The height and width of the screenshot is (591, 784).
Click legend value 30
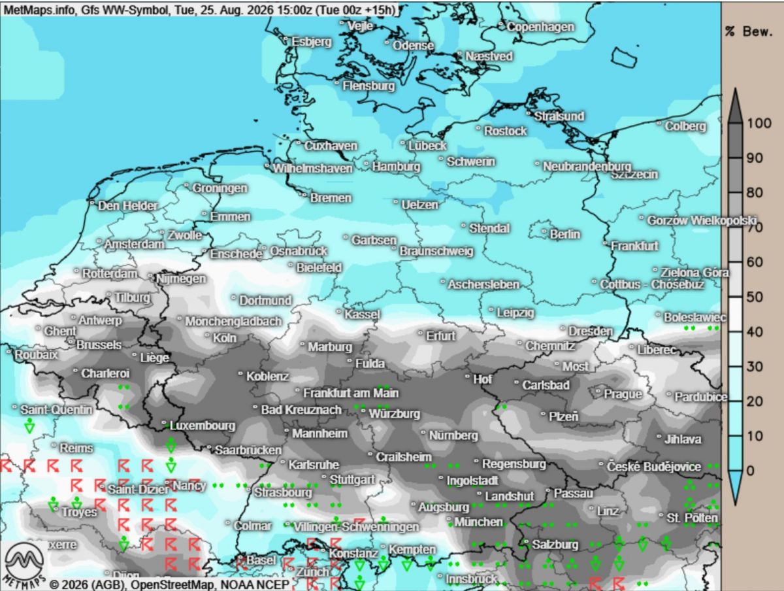(x=754, y=366)
